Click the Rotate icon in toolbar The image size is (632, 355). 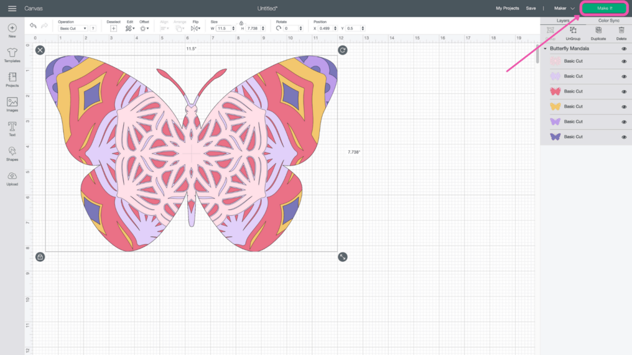[279, 28]
